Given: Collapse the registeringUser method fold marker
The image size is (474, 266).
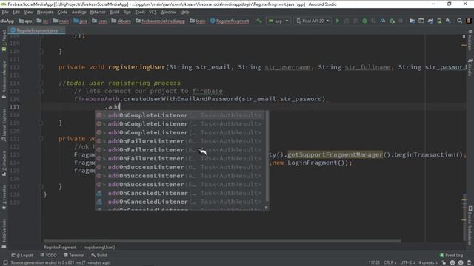Looking at the screenshot, I should click(x=41, y=67).
